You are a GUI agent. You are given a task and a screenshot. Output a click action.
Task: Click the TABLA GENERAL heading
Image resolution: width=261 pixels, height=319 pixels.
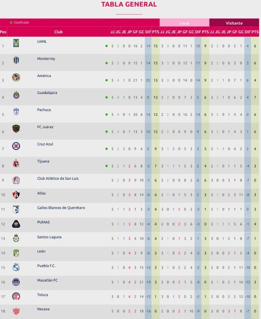[x=129, y=5]
